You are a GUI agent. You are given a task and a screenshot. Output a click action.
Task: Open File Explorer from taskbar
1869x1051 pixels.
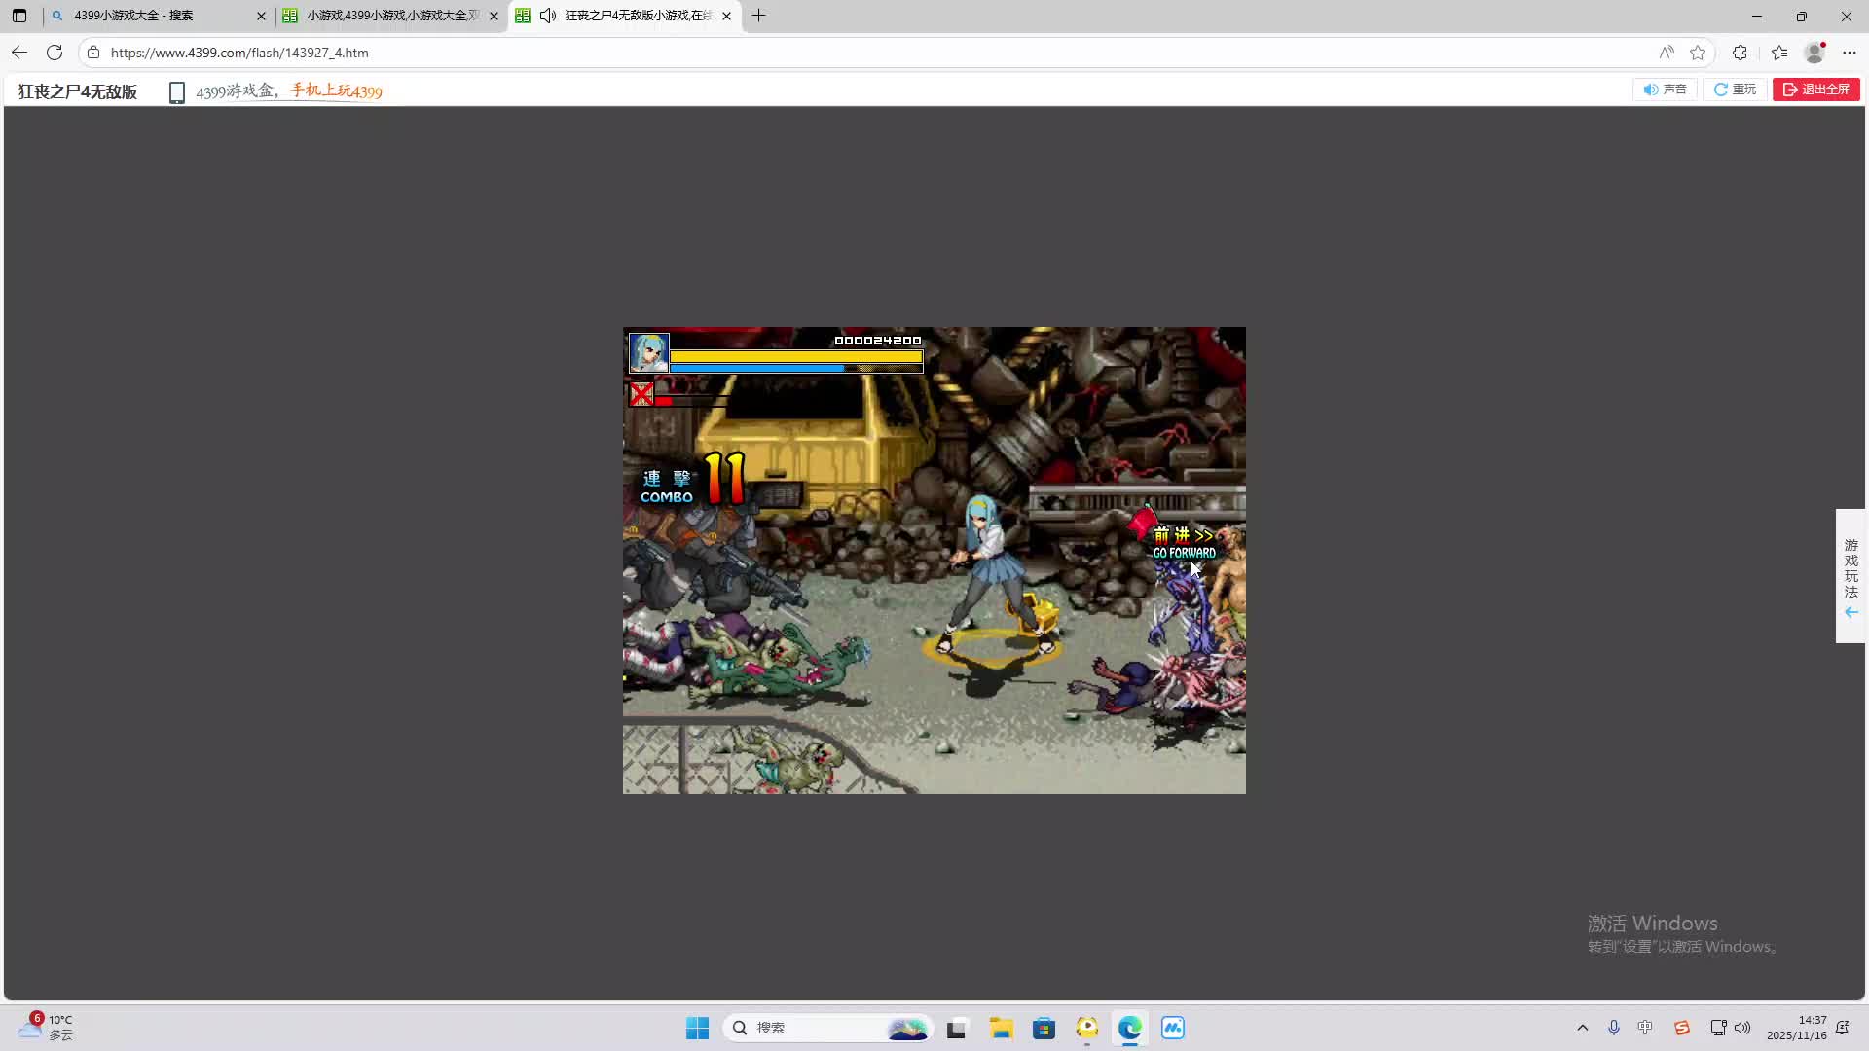pos(1001,1028)
